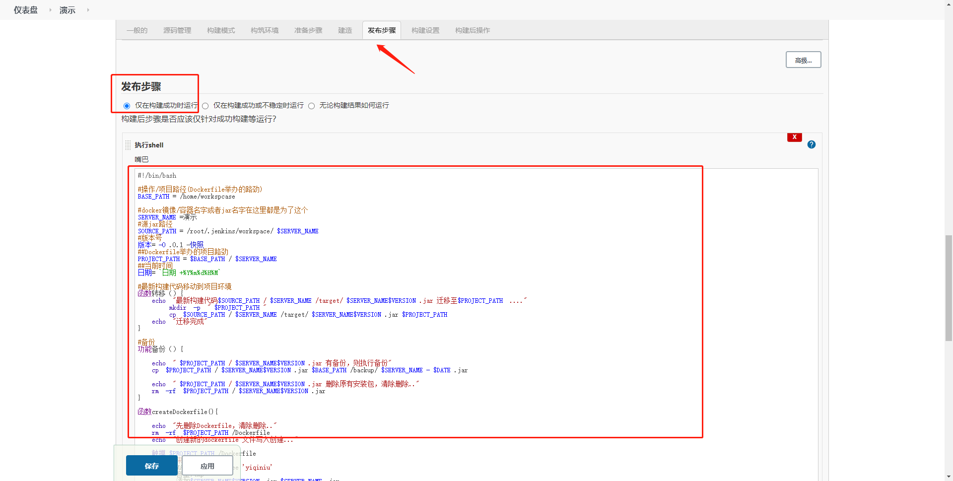
Task: Click the page vertical scrollbar thumb
Action: click(x=949, y=288)
